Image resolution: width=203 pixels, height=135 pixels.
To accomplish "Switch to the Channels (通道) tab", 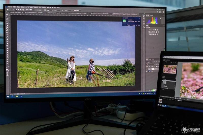I will tap(150, 59).
